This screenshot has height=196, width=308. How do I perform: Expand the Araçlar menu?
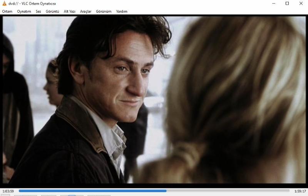tap(85, 12)
